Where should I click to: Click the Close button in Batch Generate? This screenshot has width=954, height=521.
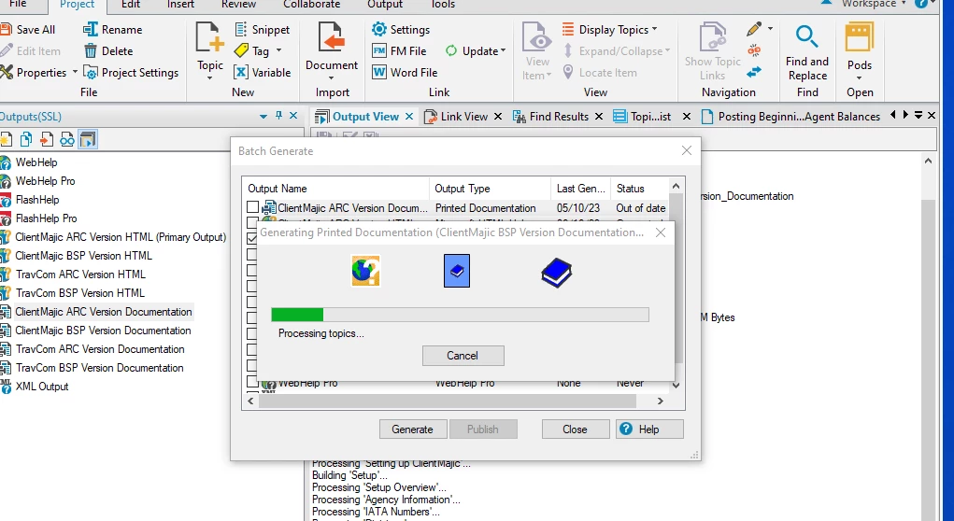coord(576,429)
